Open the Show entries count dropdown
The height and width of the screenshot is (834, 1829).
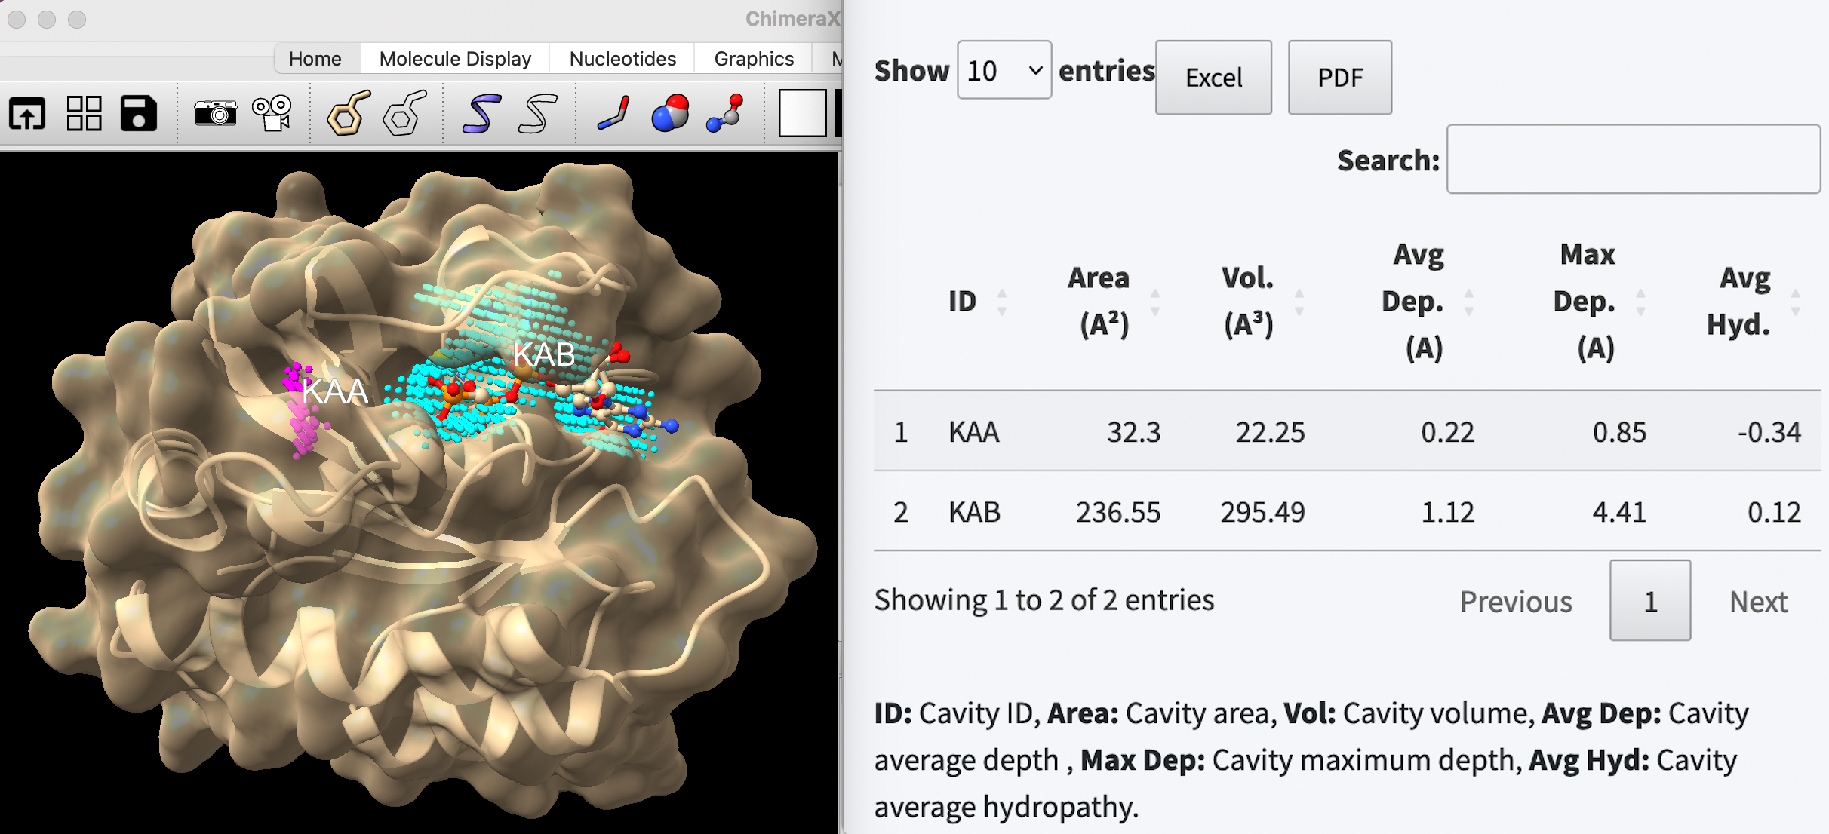[1004, 70]
